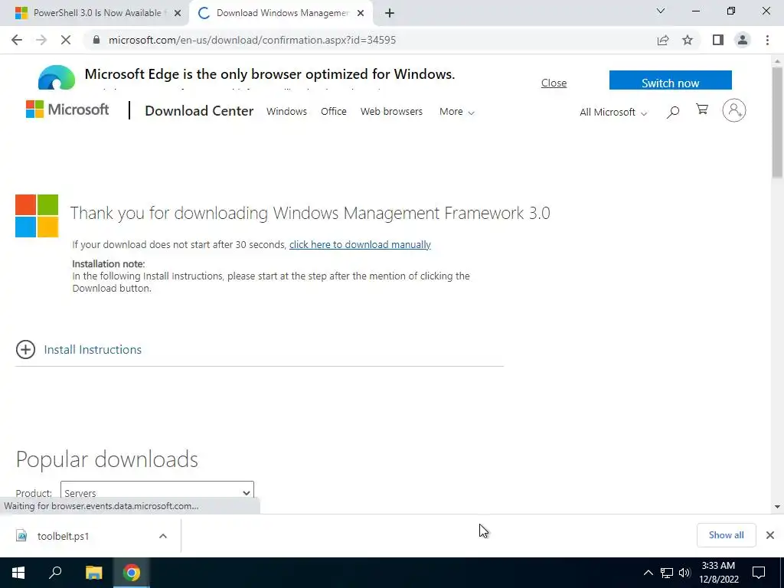Open the volume tray icon
784x588 pixels.
pos(684,573)
